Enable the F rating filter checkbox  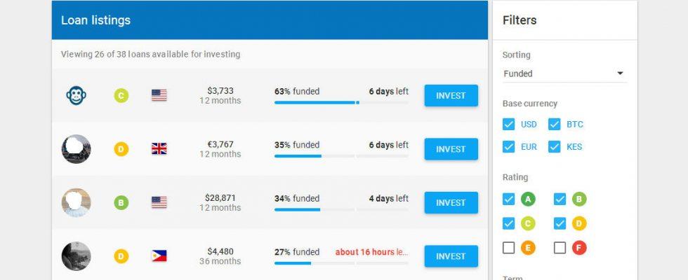pyautogui.click(x=560, y=248)
